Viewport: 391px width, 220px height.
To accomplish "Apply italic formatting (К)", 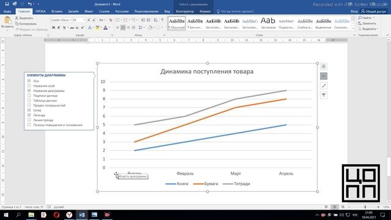I will (59, 28).
